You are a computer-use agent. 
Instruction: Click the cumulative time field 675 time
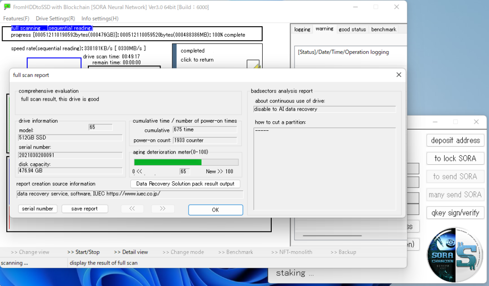(205, 129)
